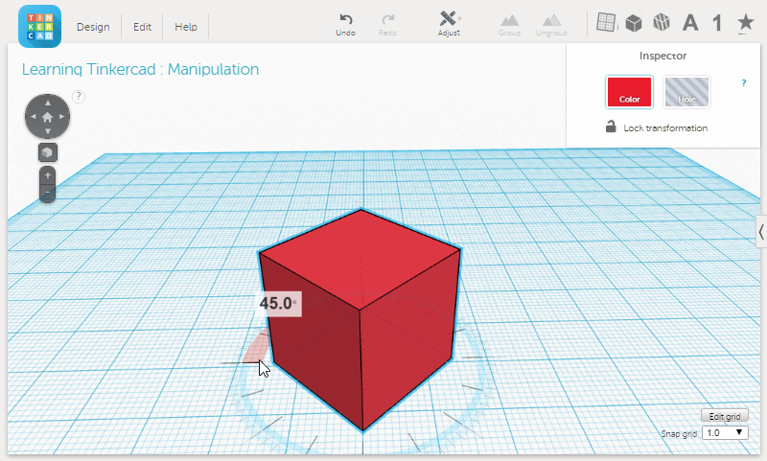Select the workplane grid icon
767x461 pixels.
tap(606, 22)
